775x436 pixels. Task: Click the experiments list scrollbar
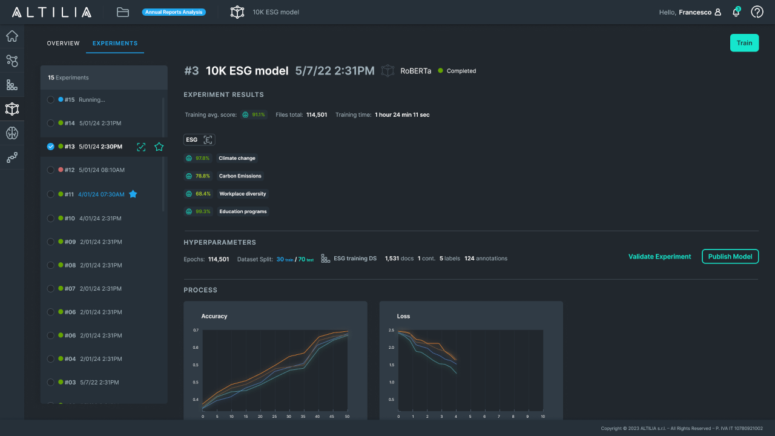(163, 154)
